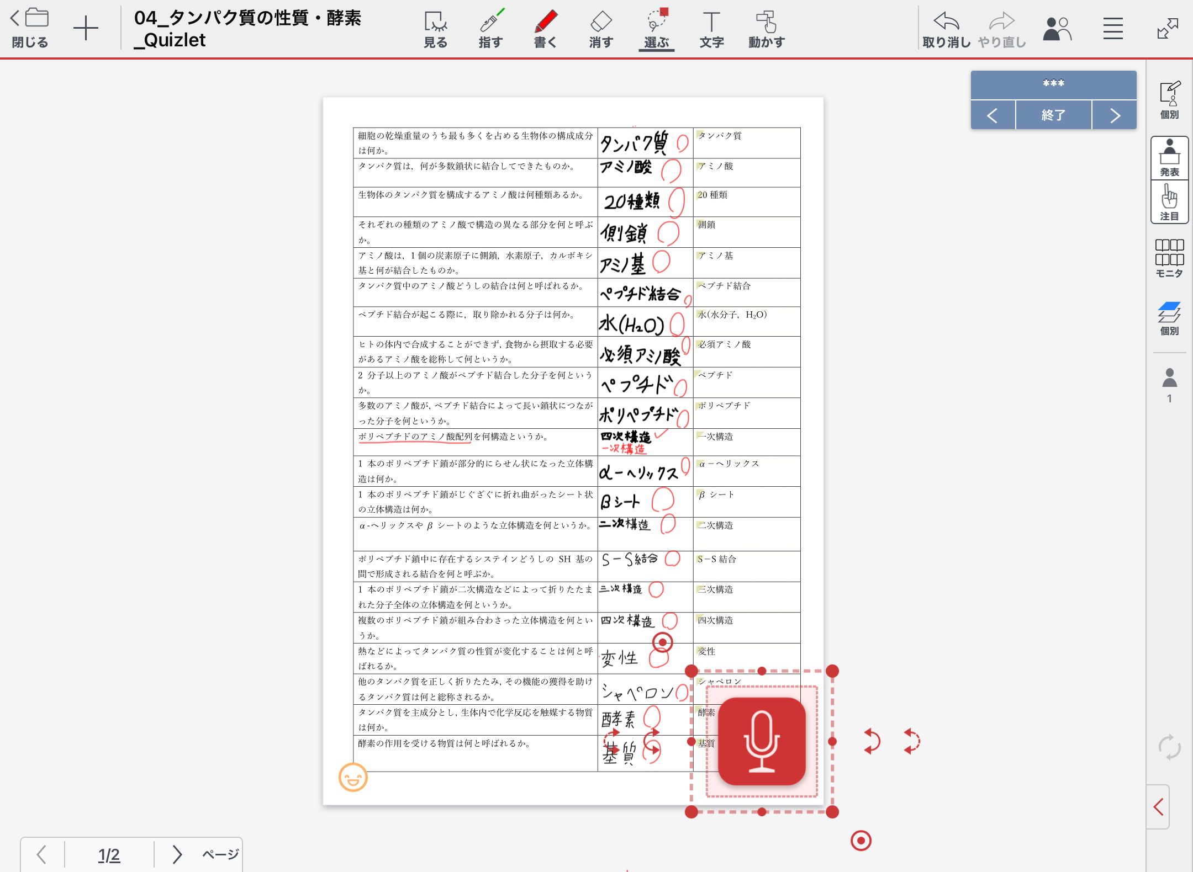The image size is (1193, 872).
Task: Click 取り消し undo button
Action: coord(946,29)
